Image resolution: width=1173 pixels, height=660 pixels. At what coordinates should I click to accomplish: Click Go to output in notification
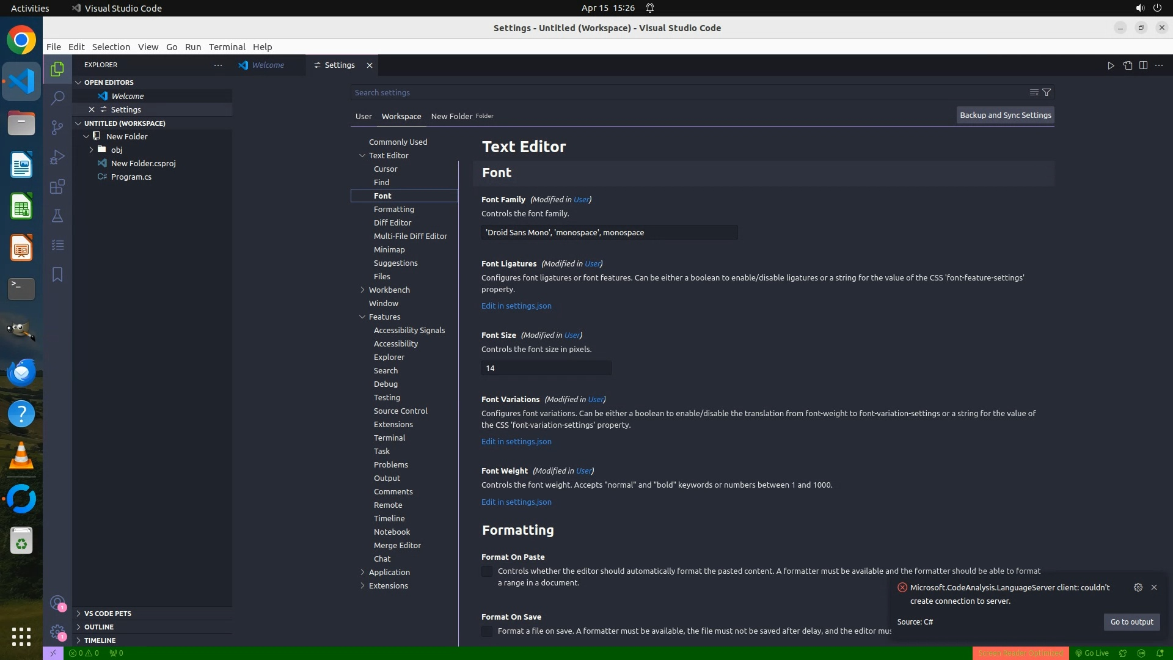coord(1131,621)
